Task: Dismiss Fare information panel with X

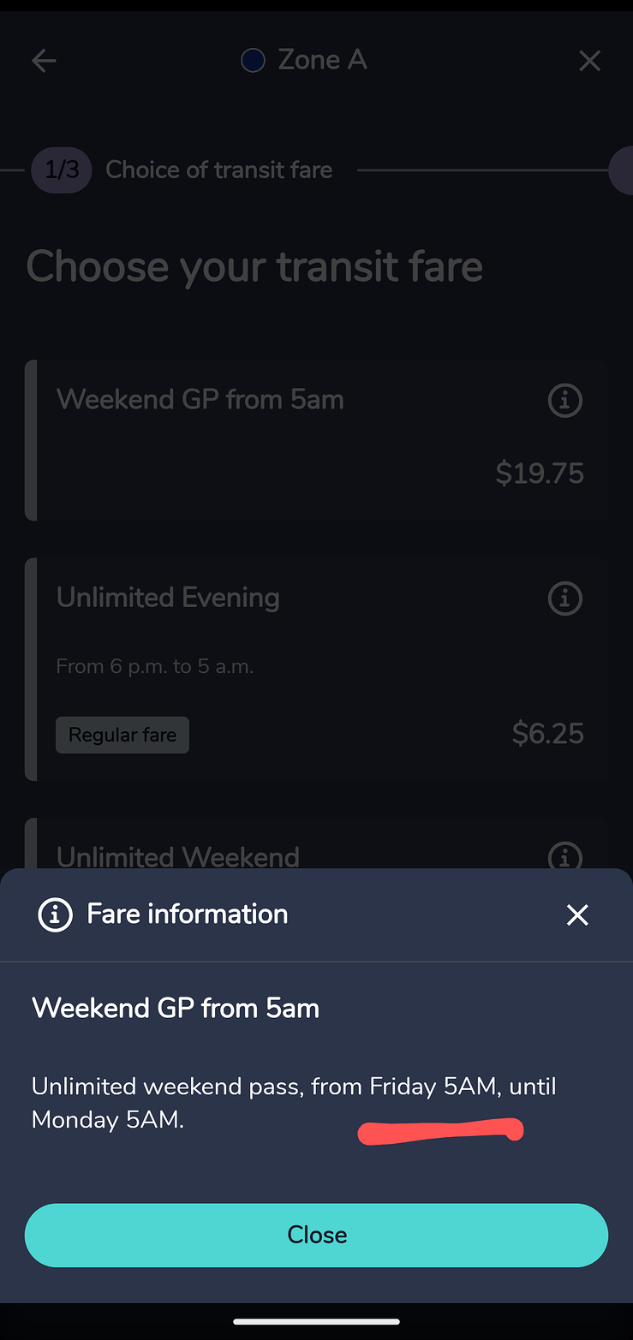Action: pos(577,915)
